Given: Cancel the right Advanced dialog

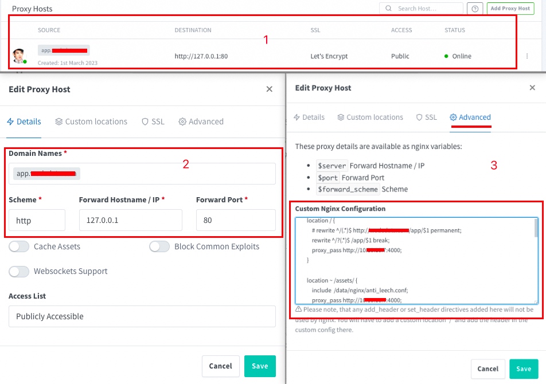Looking at the screenshot, I should 487,369.
